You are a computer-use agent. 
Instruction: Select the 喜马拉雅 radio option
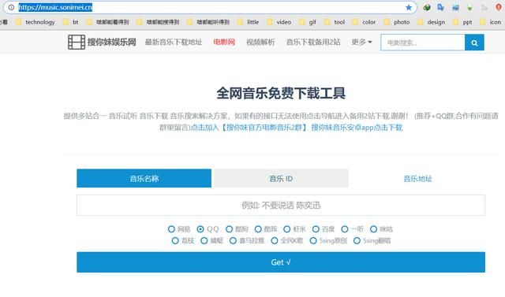233,241
